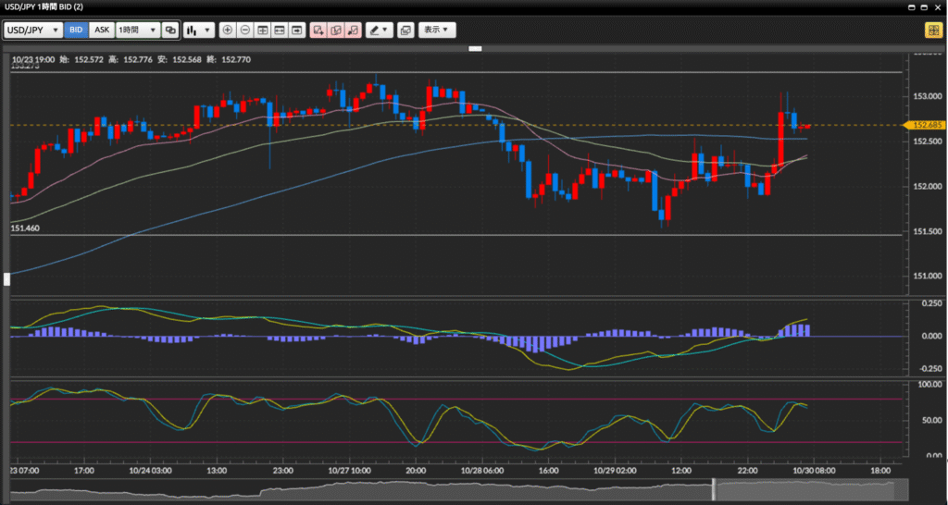
Task: Open the 表示 display menu
Action: click(x=437, y=30)
